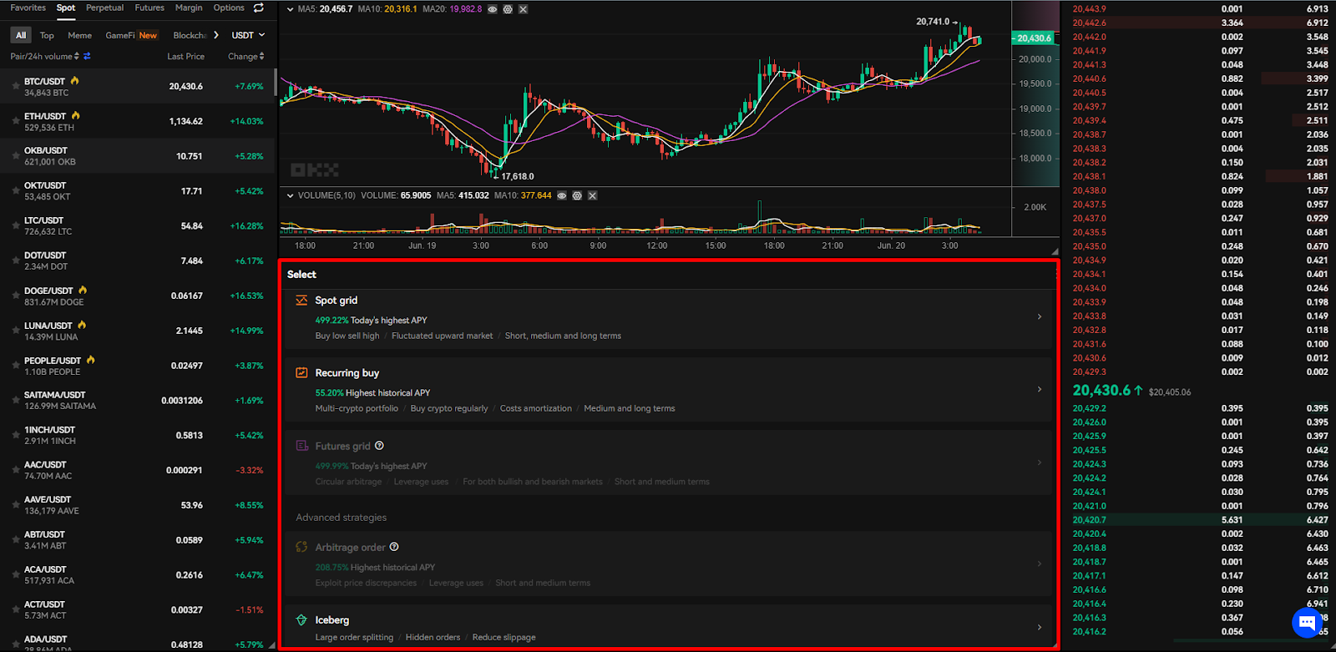
Task: Click the Iceberg strategy icon
Action: (301, 620)
